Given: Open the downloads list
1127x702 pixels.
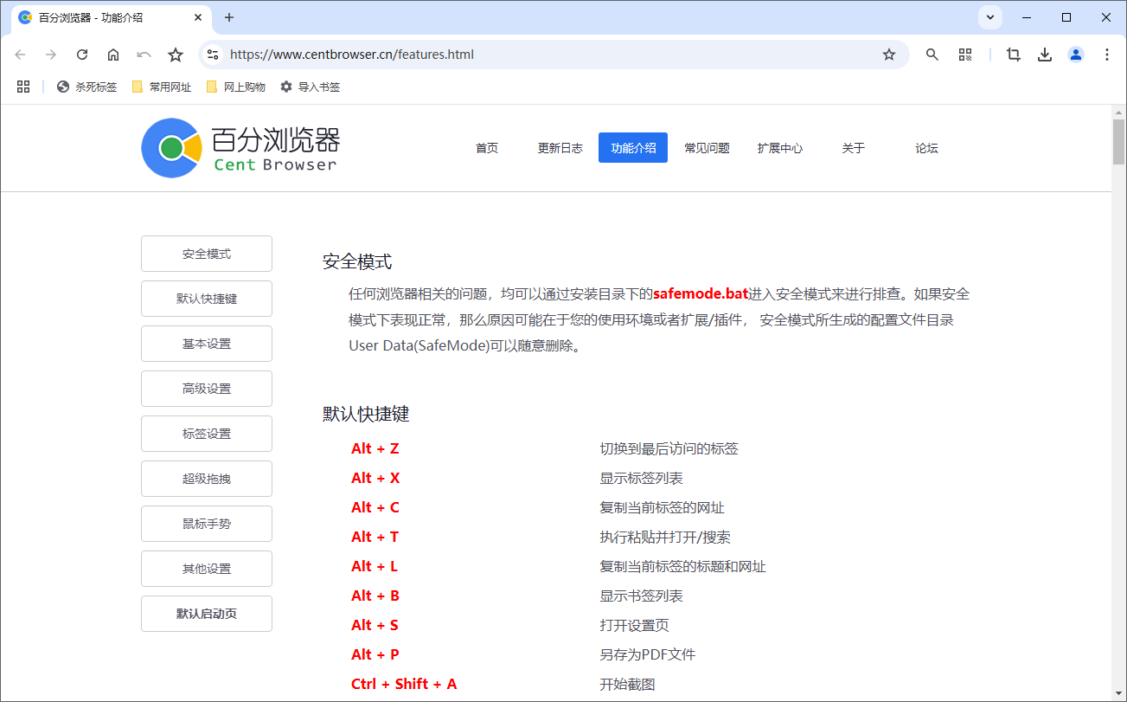Looking at the screenshot, I should [1044, 54].
